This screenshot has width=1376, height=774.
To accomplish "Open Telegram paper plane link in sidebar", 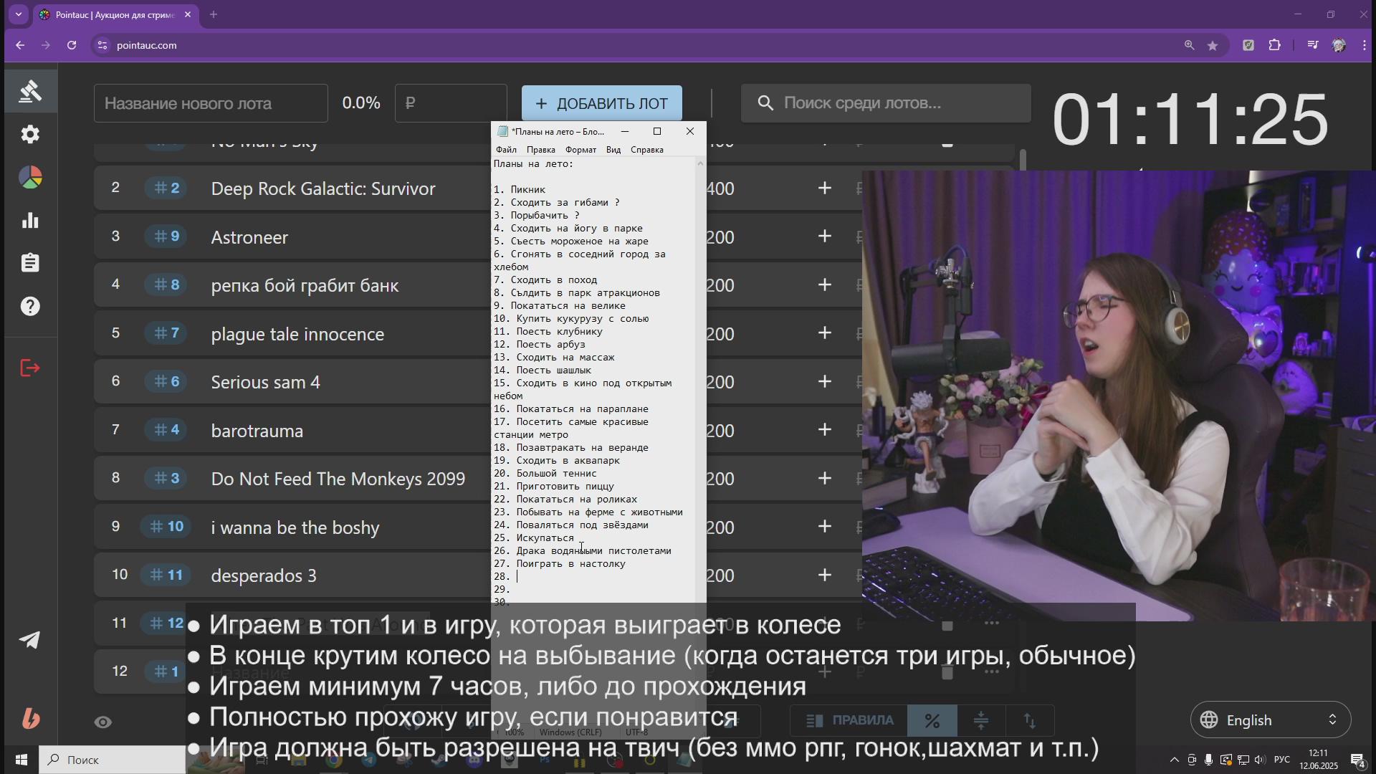I will (30, 639).
